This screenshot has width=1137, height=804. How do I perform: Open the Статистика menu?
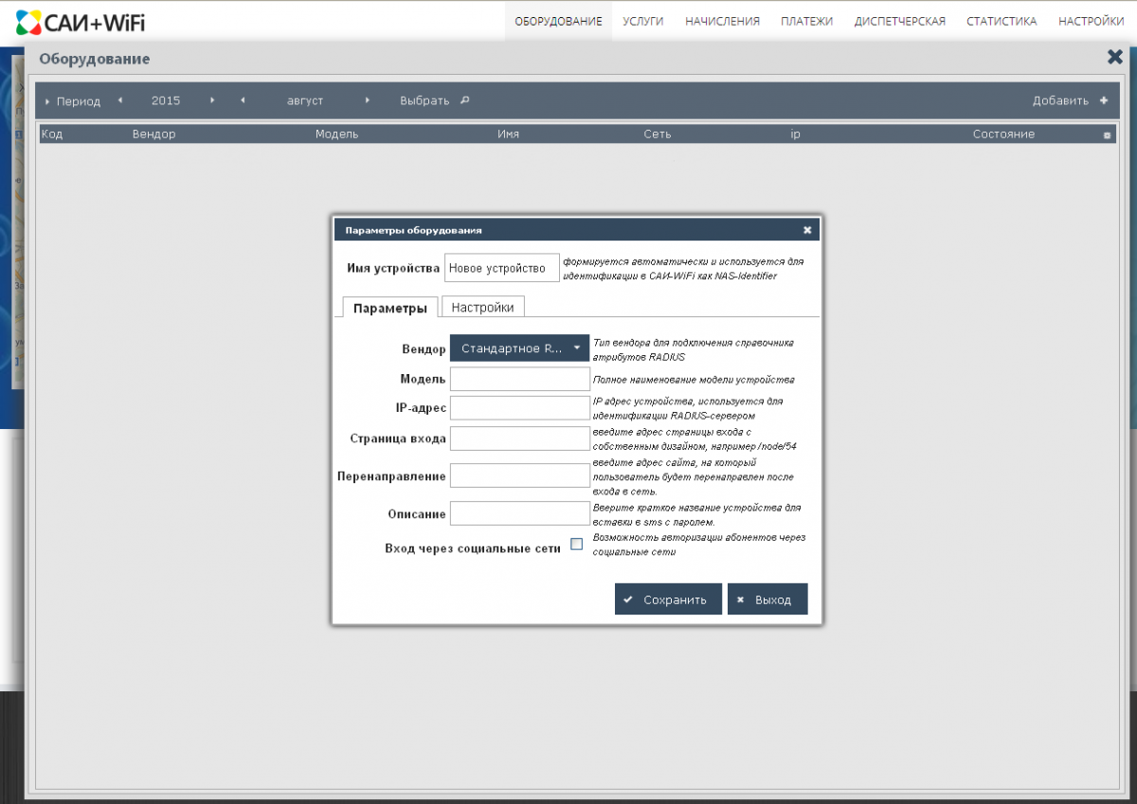point(1001,21)
